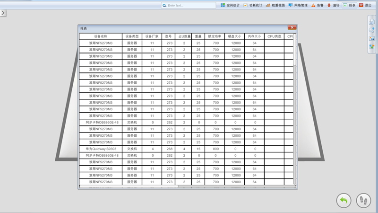Viewport: 378px width, 213px height.
Task: Show the 载重柱图 load bar chart
Action: click(275, 5)
